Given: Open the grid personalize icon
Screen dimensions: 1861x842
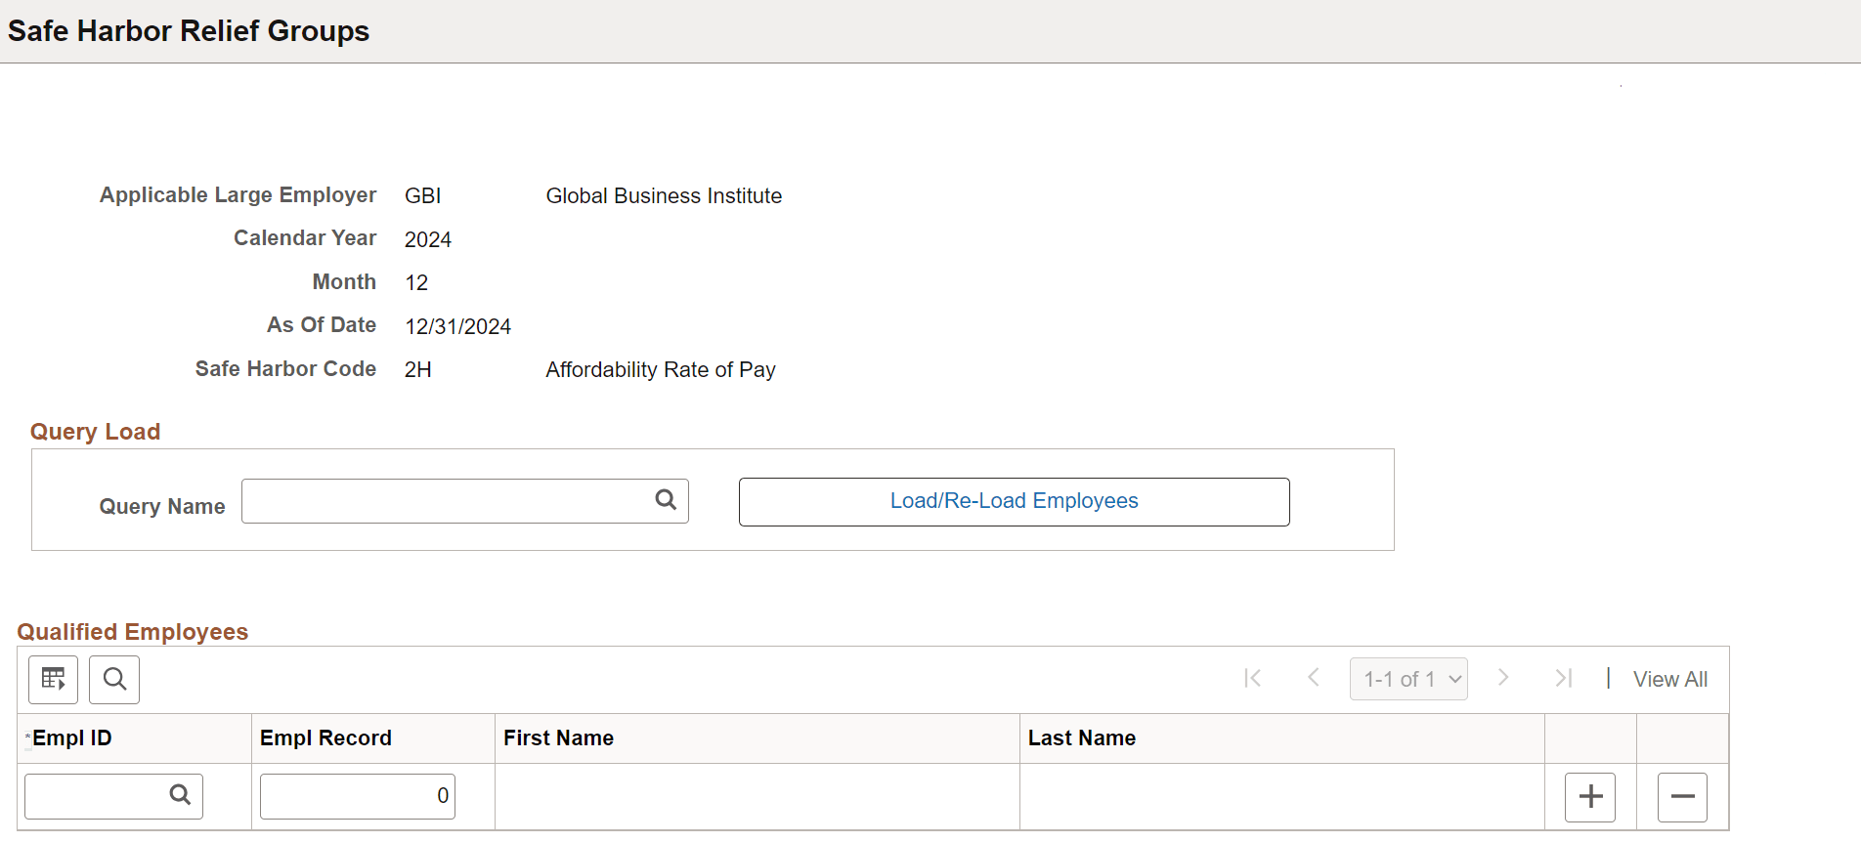Looking at the screenshot, I should pyautogui.click(x=54, y=679).
